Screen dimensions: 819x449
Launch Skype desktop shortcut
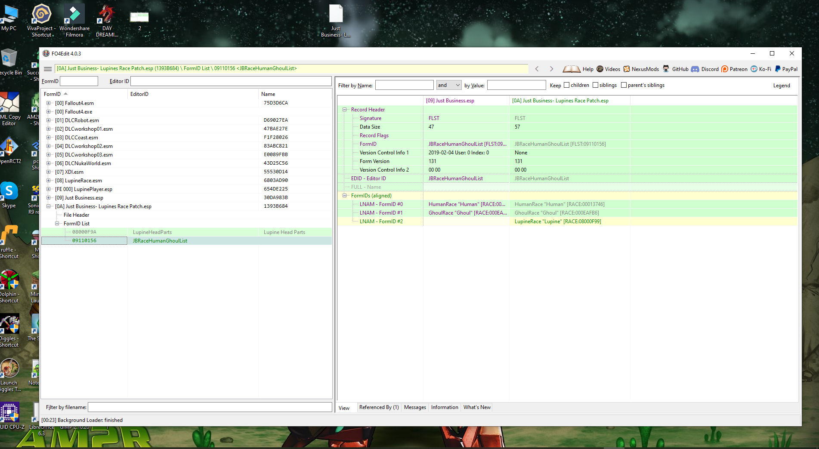(x=9, y=195)
